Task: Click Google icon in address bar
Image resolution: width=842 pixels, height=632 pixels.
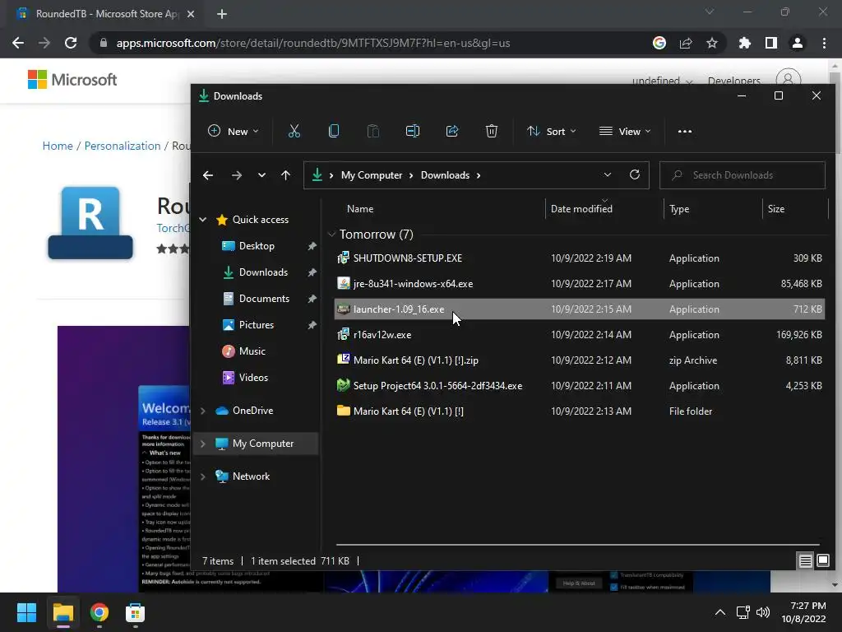Action: click(x=659, y=43)
